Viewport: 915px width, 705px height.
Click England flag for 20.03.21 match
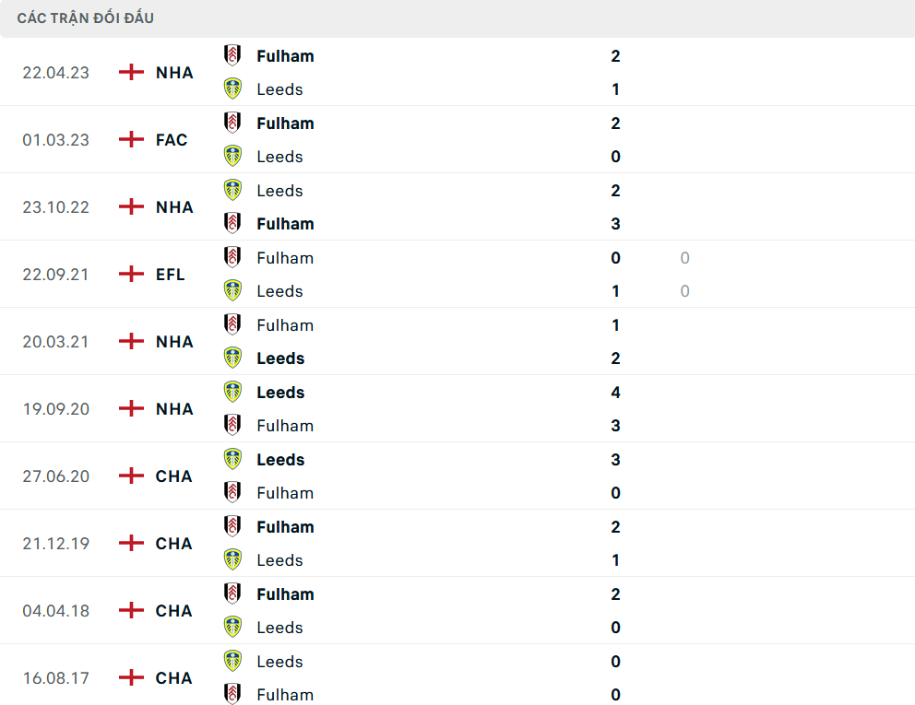coord(131,341)
